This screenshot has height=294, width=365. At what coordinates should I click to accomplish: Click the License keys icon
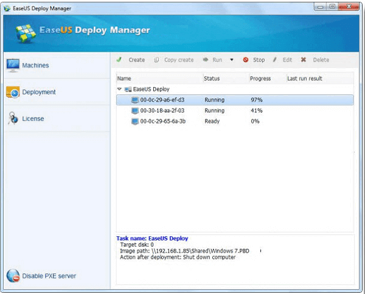pyautogui.click(x=13, y=119)
